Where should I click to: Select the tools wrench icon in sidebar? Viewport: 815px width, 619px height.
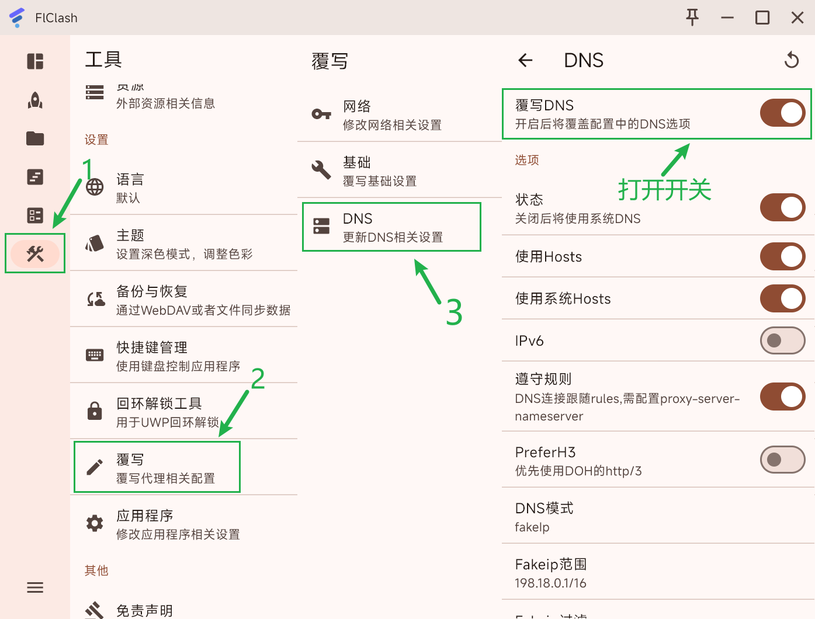point(35,253)
